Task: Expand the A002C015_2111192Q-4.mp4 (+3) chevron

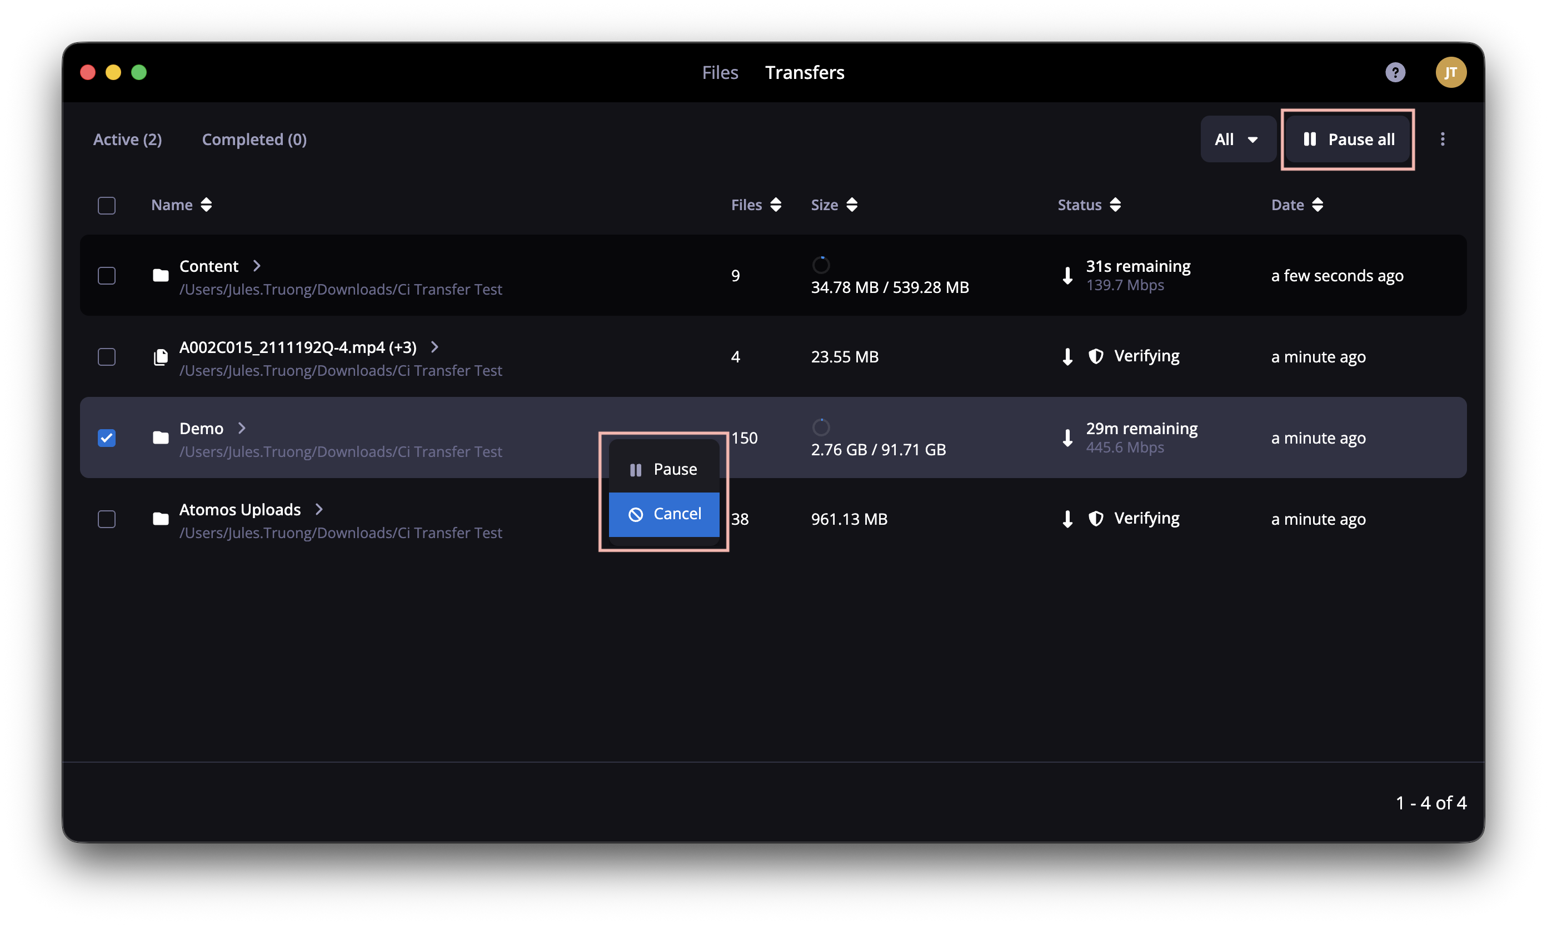Action: click(x=434, y=346)
